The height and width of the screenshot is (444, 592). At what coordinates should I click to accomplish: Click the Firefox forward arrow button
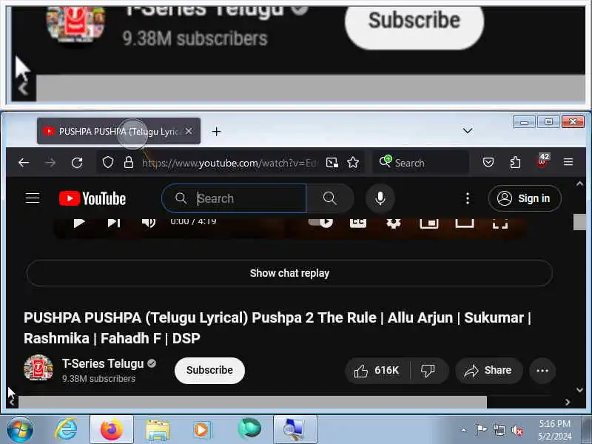[x=50, y=163]
